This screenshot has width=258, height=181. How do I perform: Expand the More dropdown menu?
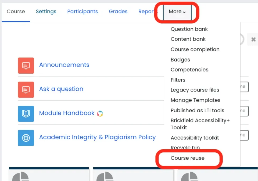177,12
